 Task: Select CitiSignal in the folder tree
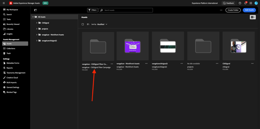coord(45,23)
